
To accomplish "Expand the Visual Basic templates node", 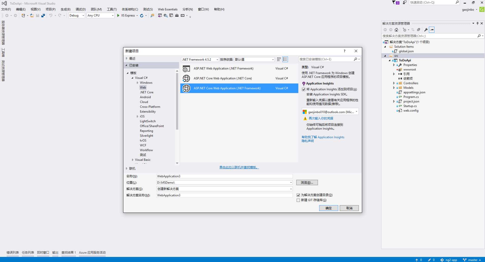I will point(133,160).
